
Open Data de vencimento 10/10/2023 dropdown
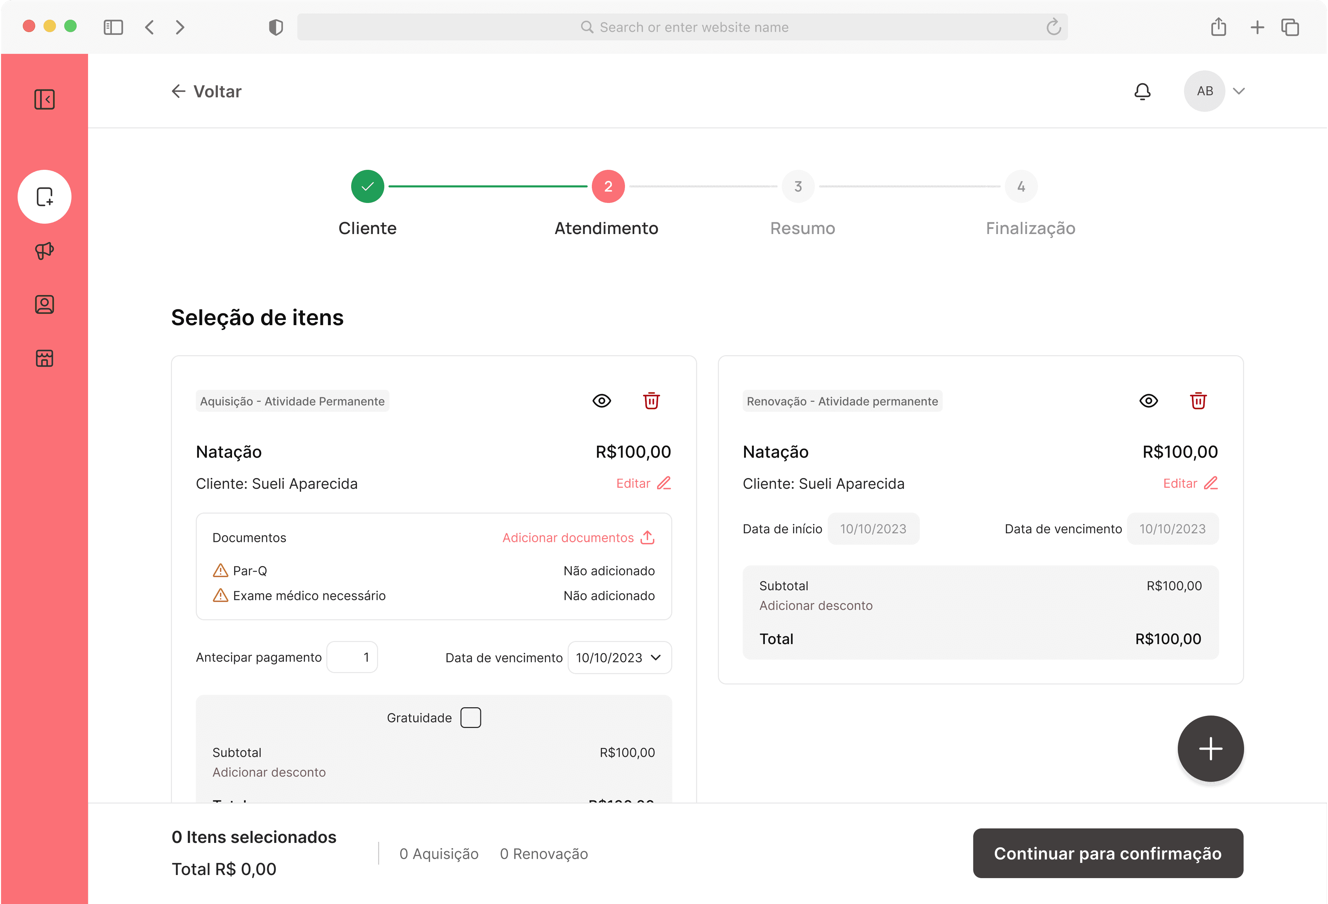619,657
